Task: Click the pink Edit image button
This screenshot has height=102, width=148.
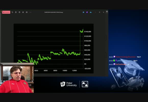Action: (6, 12)
